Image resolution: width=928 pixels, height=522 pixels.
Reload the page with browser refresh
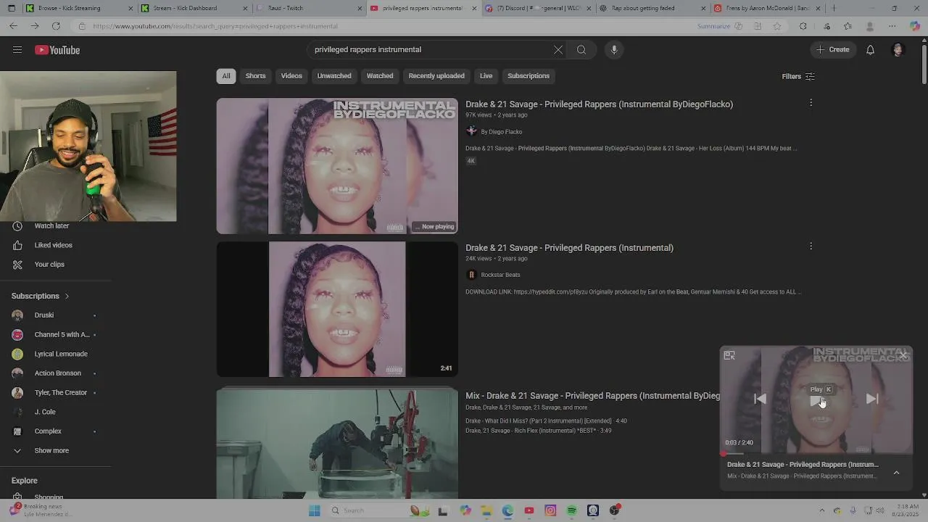(x=56, y=26)
